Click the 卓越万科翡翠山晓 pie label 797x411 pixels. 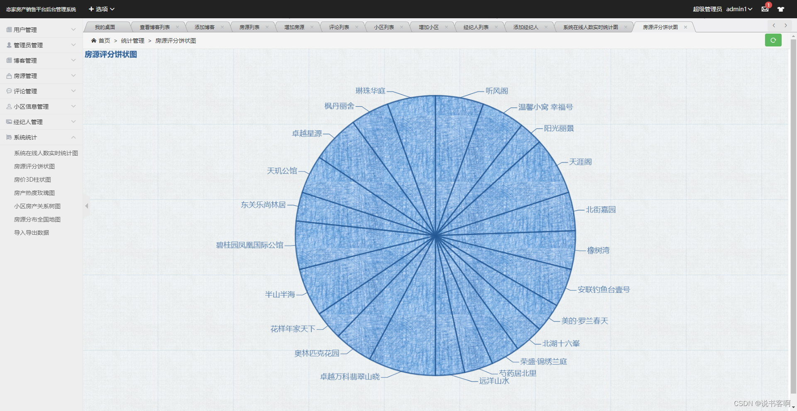(x=350, y=377)
